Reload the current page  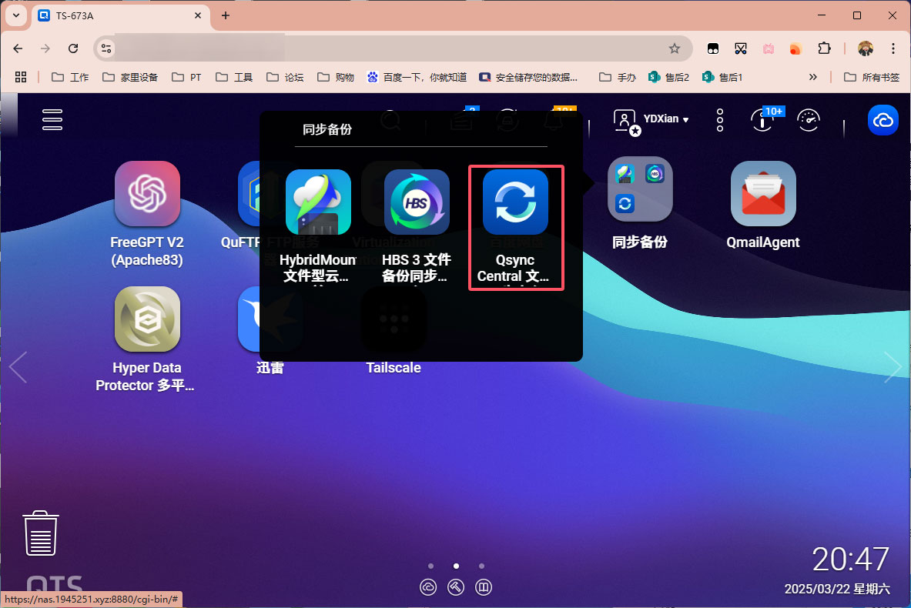pyautogui.click(x=73, y=48)
